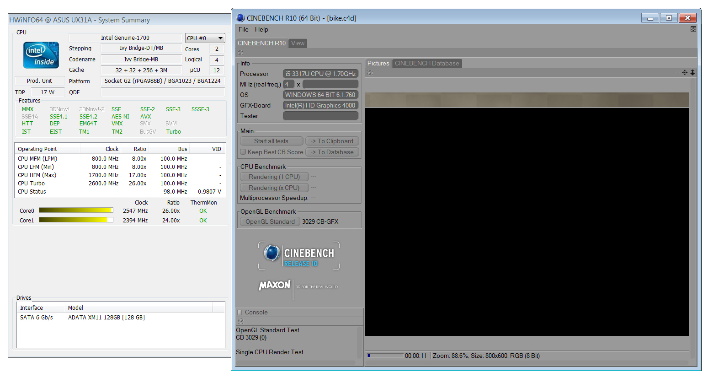Click the Operating Point column header

48,149
